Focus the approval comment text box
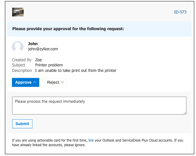 click(x=99, y=106)
